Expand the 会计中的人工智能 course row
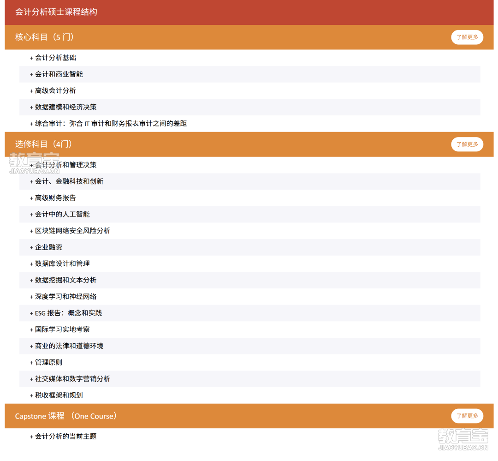 click(249, 214)
